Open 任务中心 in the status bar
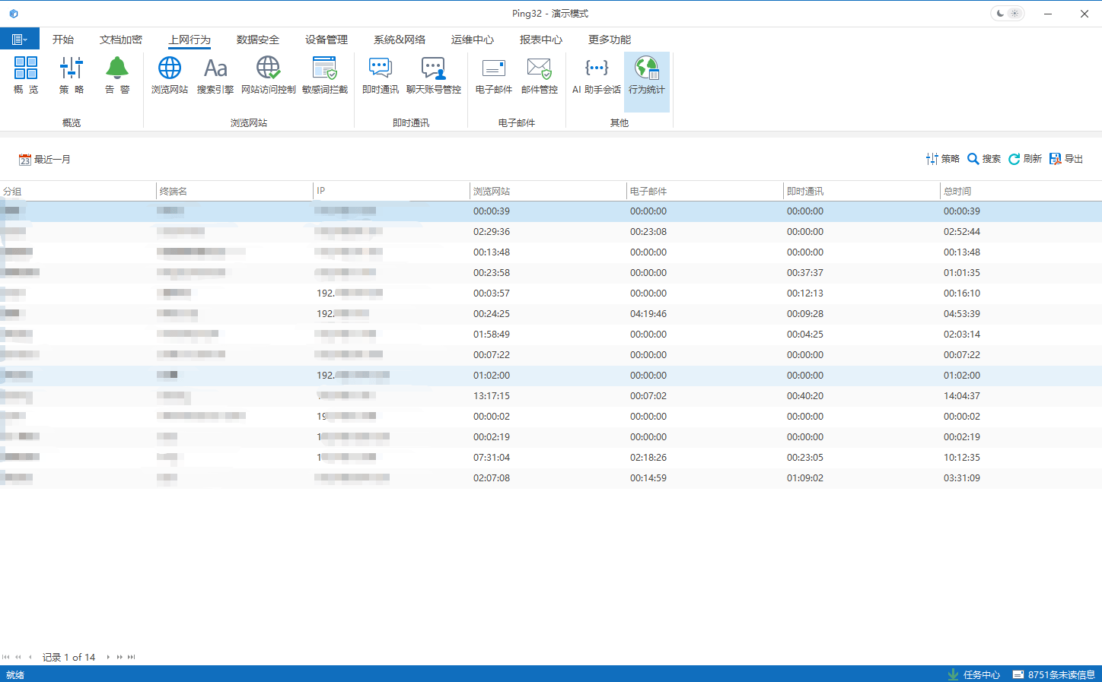The image size is (1102, 682). pos(974,674)
